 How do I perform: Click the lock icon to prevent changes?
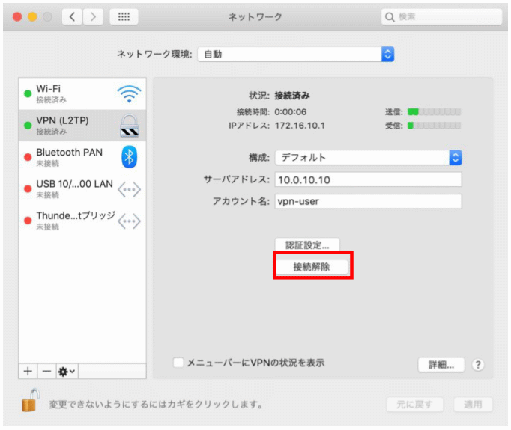click(30, 403)
